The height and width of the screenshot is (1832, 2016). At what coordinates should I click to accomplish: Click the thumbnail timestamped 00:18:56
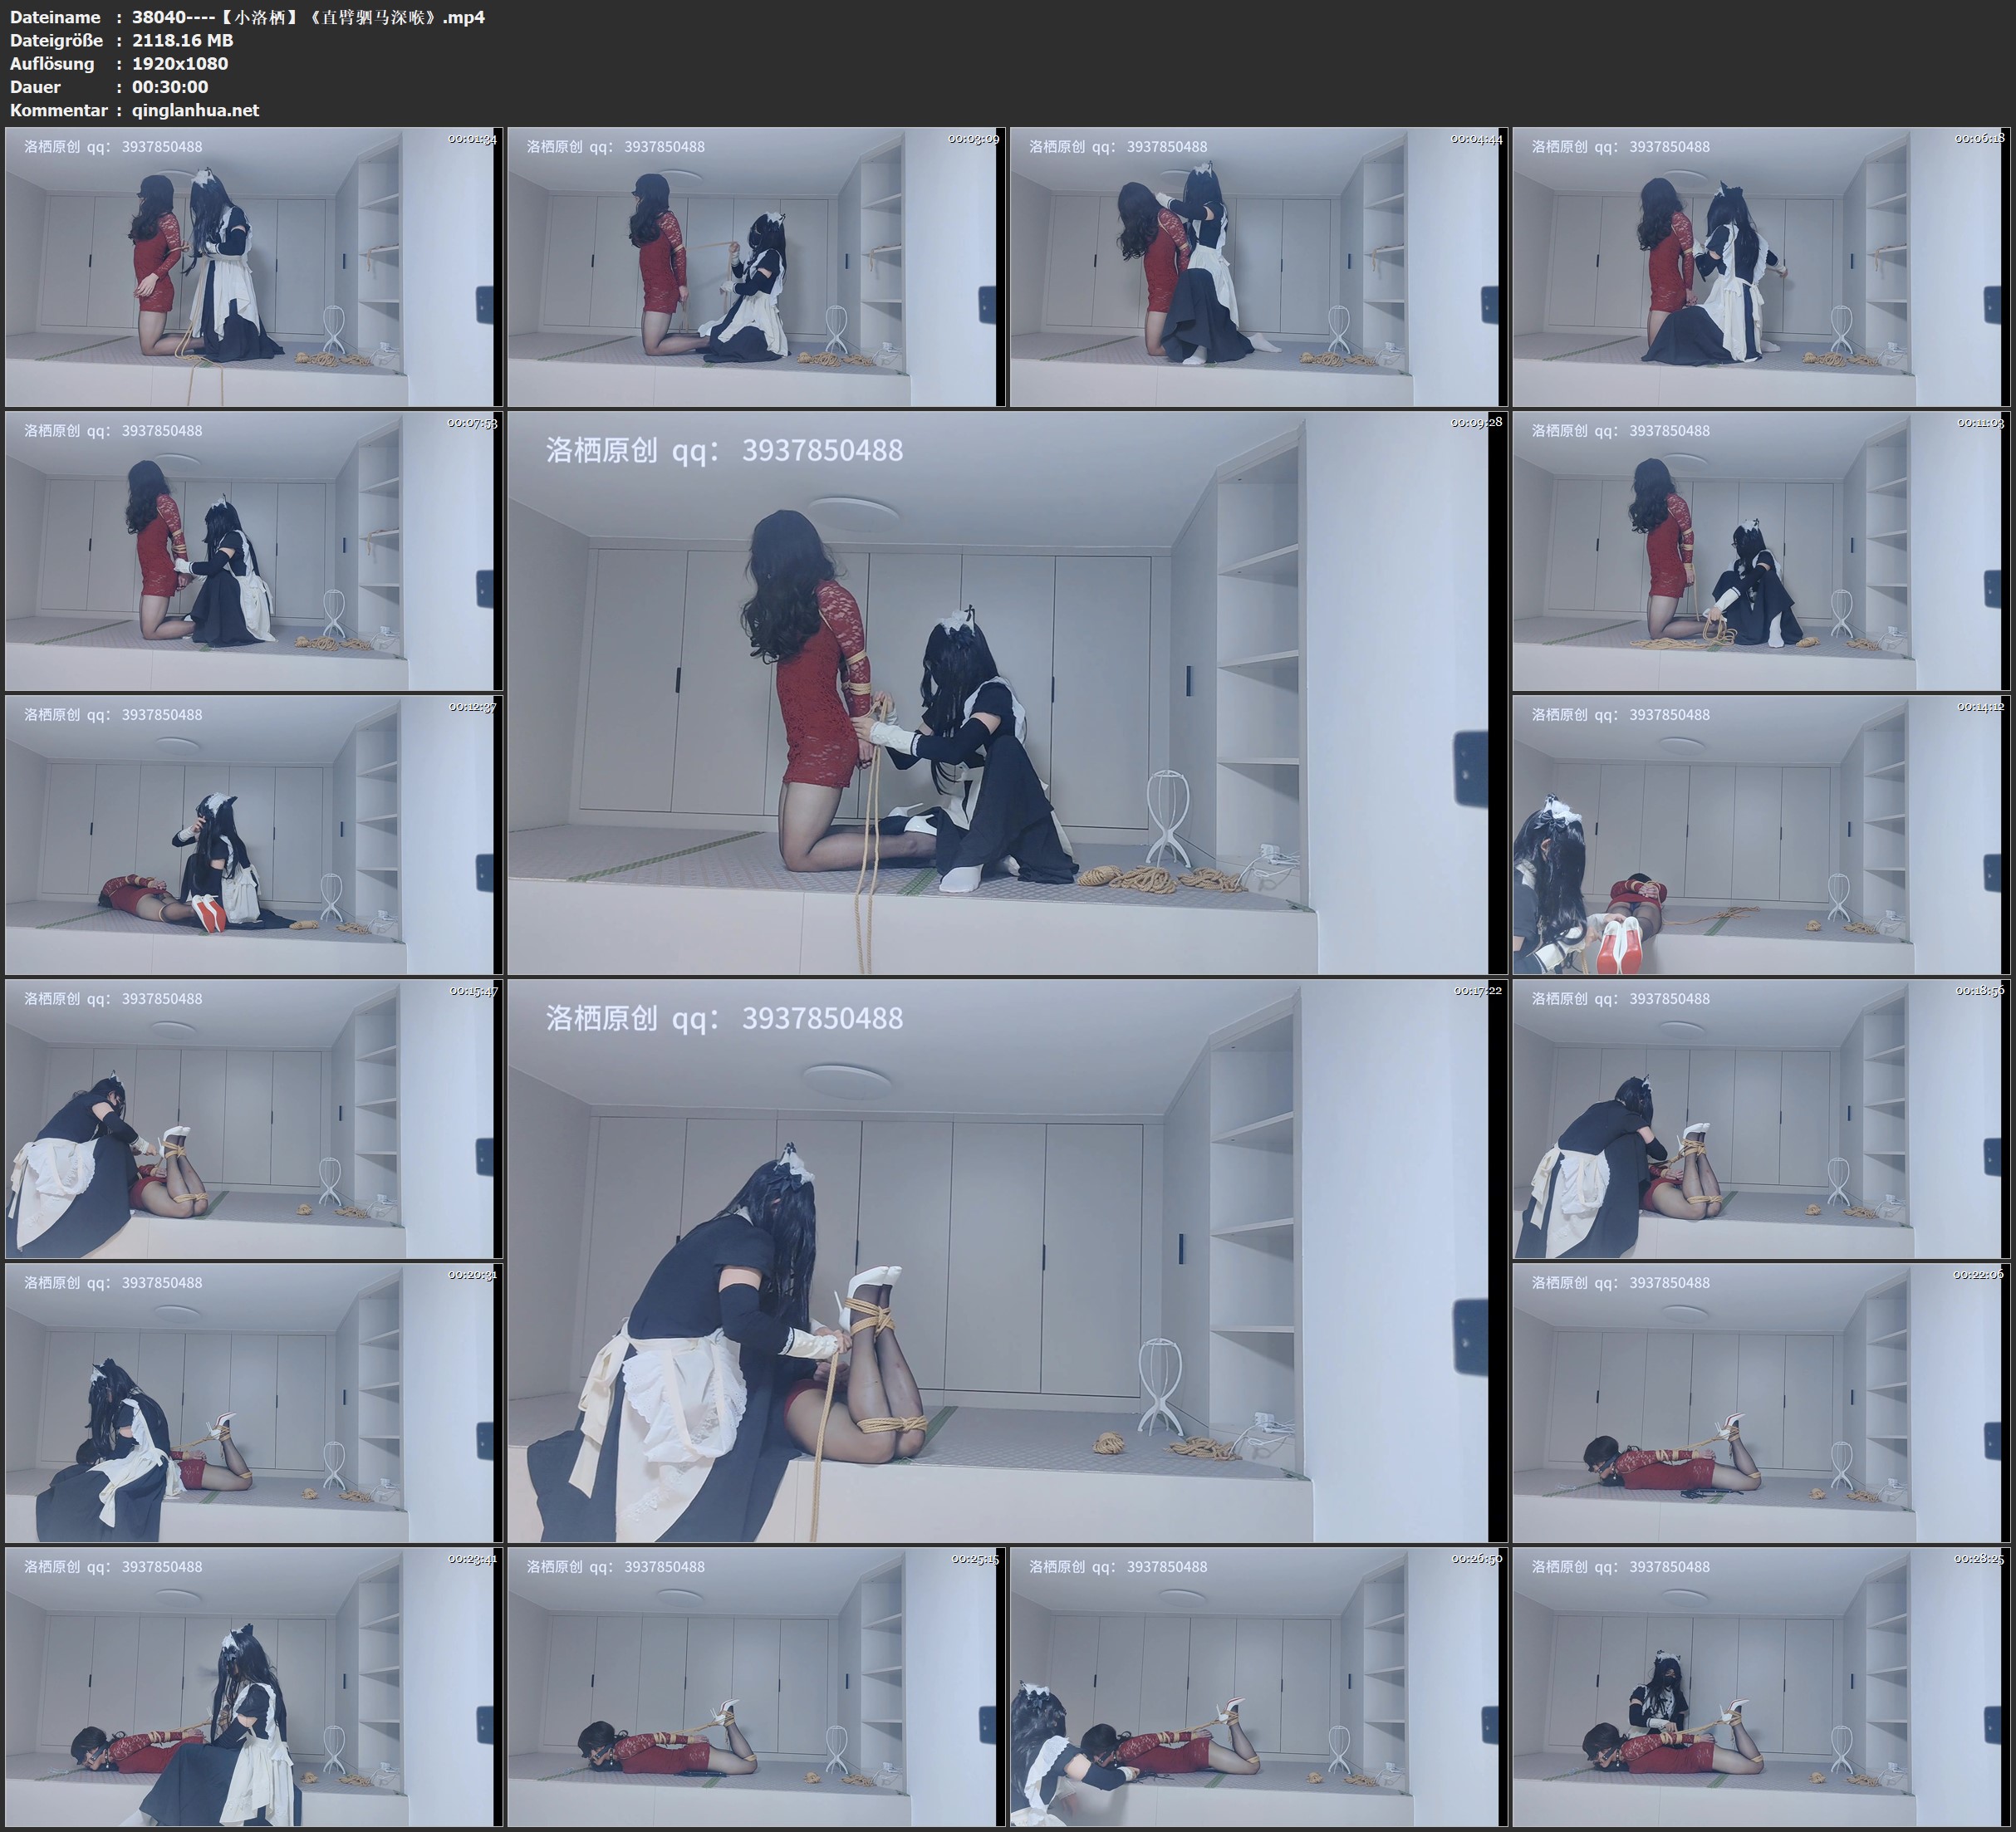click(1760, 1119)
